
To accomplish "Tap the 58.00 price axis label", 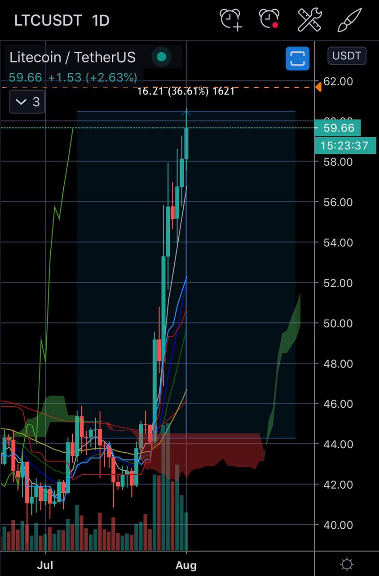I will pyautogui.click(x=338, y=162).
